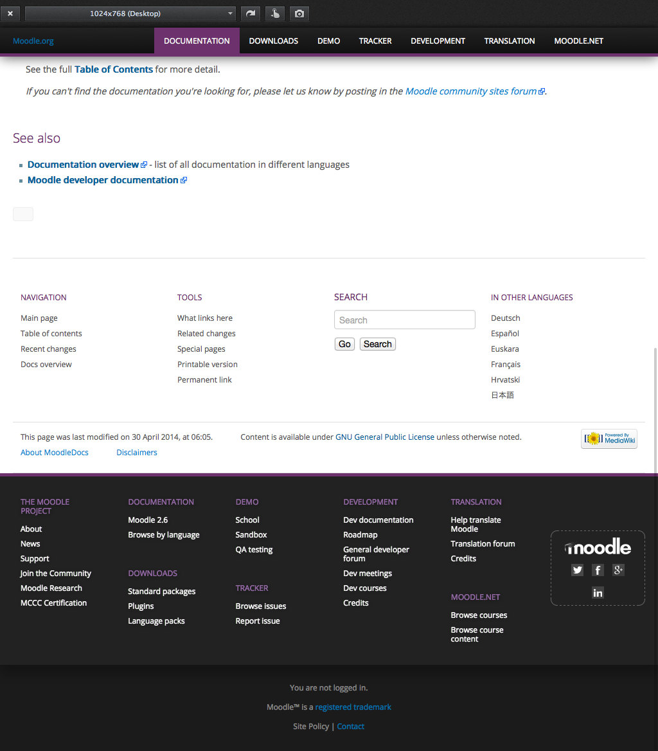This screenshot has width=658, height=751.
Task: Open the Plugins footer link
Action: (x=141, y=606)
